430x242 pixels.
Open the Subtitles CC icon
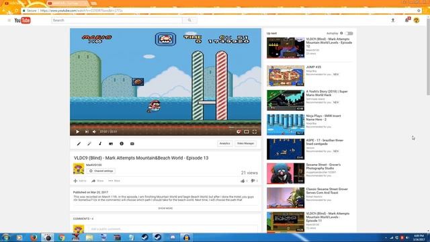pyautogui.click(x=132, y=143)
